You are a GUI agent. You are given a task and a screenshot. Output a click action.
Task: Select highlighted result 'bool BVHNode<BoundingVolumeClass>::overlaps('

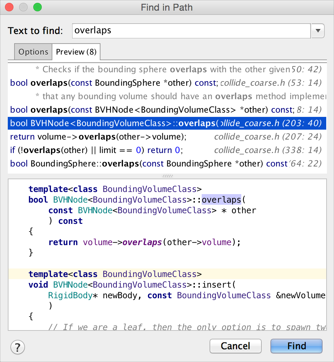pos(167,123)
